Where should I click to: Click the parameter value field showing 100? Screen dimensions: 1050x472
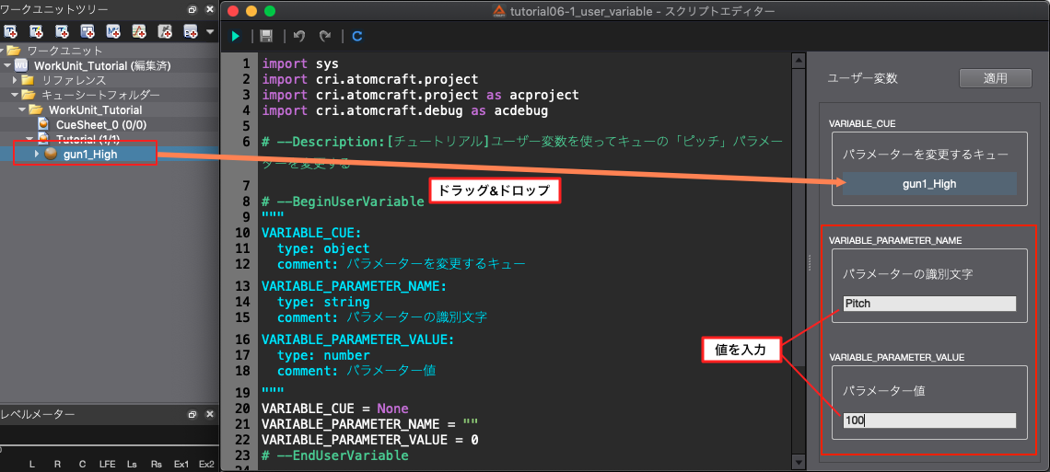929,420
